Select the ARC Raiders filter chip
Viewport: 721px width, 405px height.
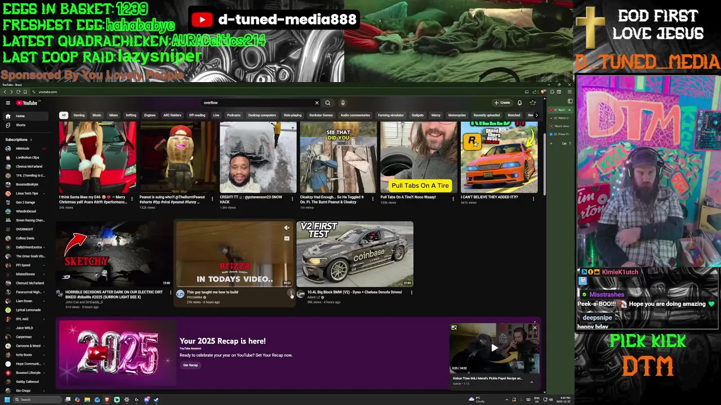coord(172,115)
